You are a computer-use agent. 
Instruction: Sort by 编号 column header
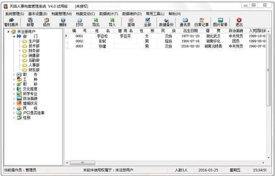pyautogui.click(x=79, y=31)
